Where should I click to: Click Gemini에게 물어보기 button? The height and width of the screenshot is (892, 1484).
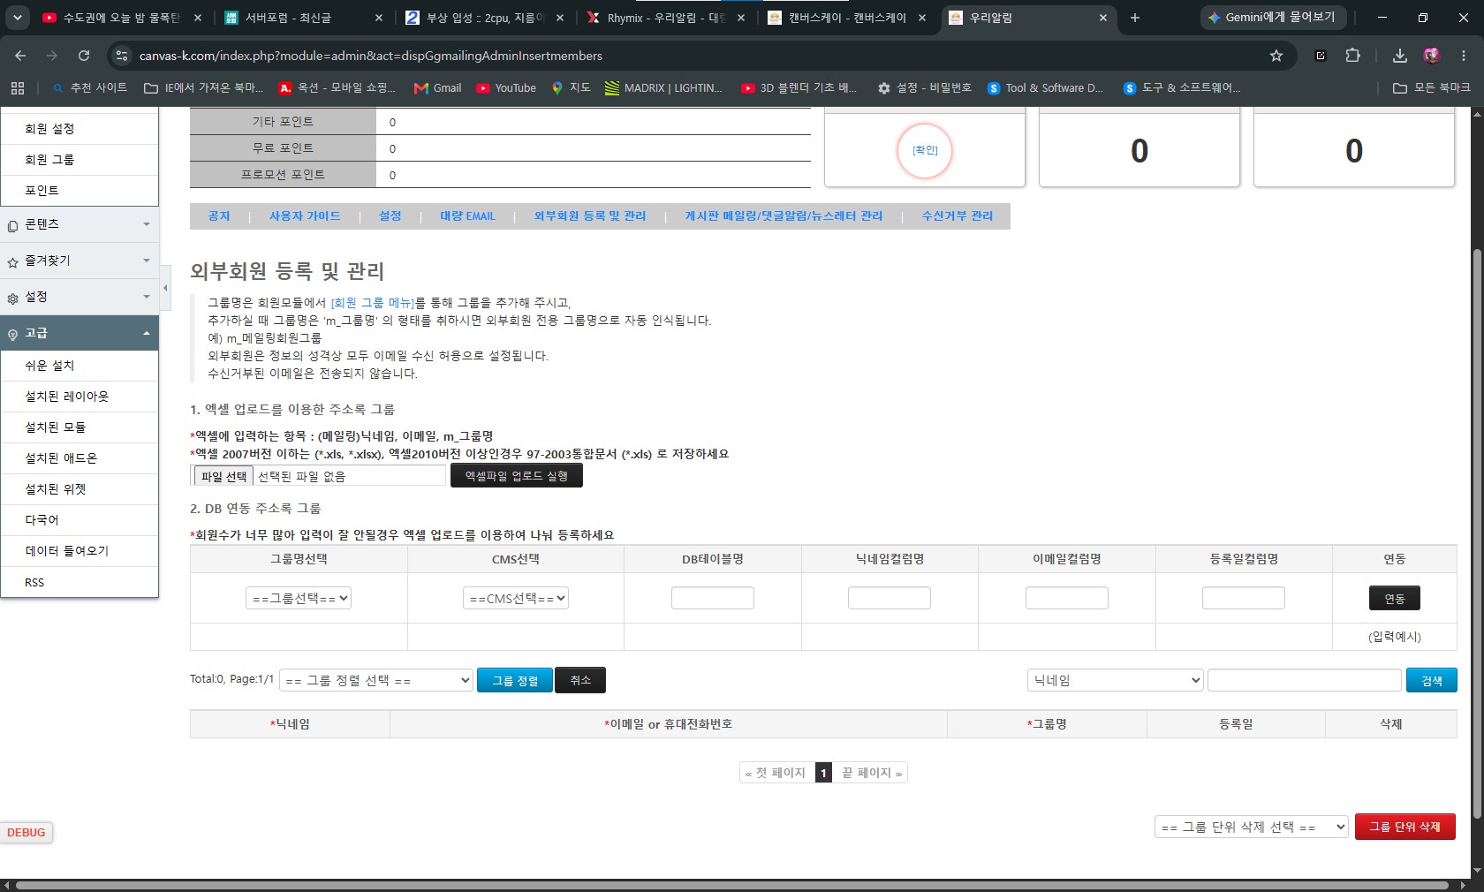[1273, 18]
